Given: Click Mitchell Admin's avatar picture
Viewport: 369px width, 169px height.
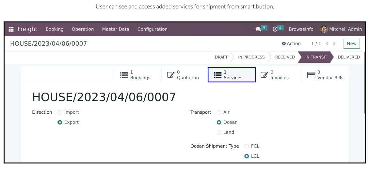Looking at the screenshot, I should point(324,29).
